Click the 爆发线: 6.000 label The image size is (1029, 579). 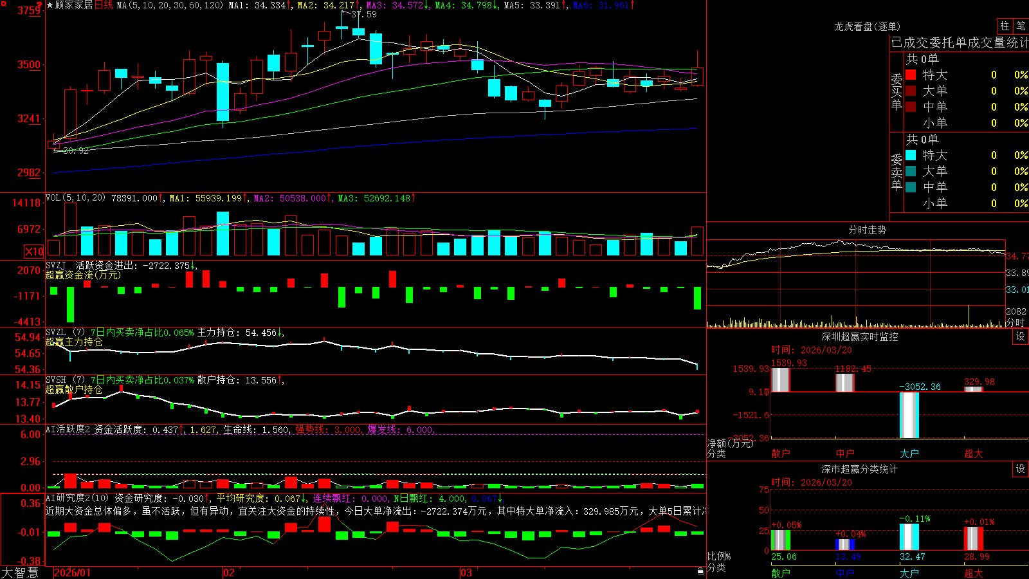[x=401, y=429]
